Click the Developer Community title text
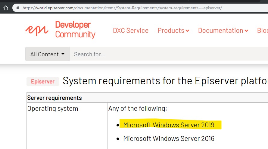This screenshot has height=149, width=268. click(x=75, y=29)
